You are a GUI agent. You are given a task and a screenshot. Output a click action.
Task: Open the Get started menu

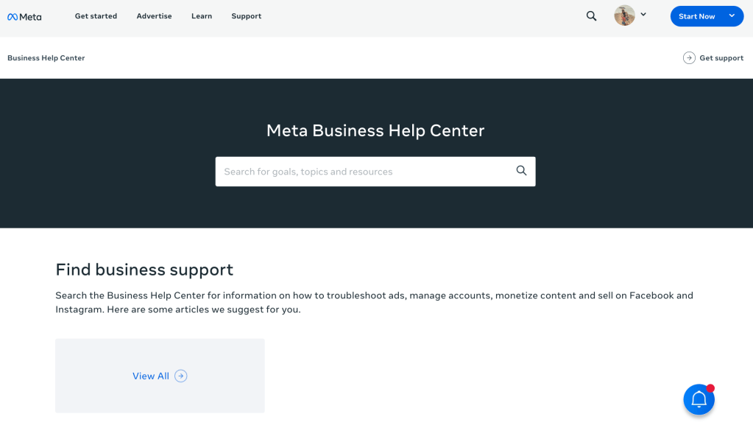tap(96, 16)
